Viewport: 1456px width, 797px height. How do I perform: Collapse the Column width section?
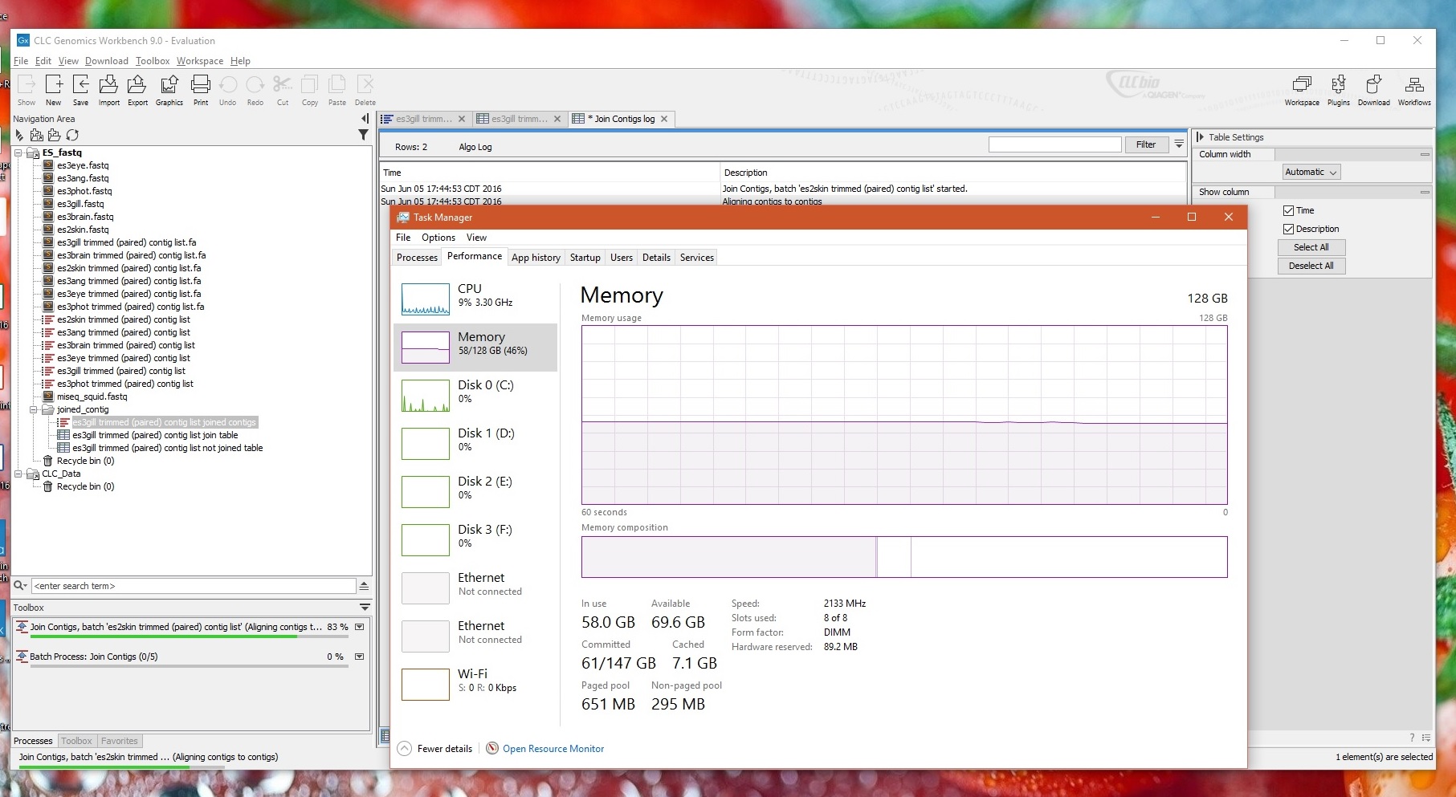[1425, 154]
